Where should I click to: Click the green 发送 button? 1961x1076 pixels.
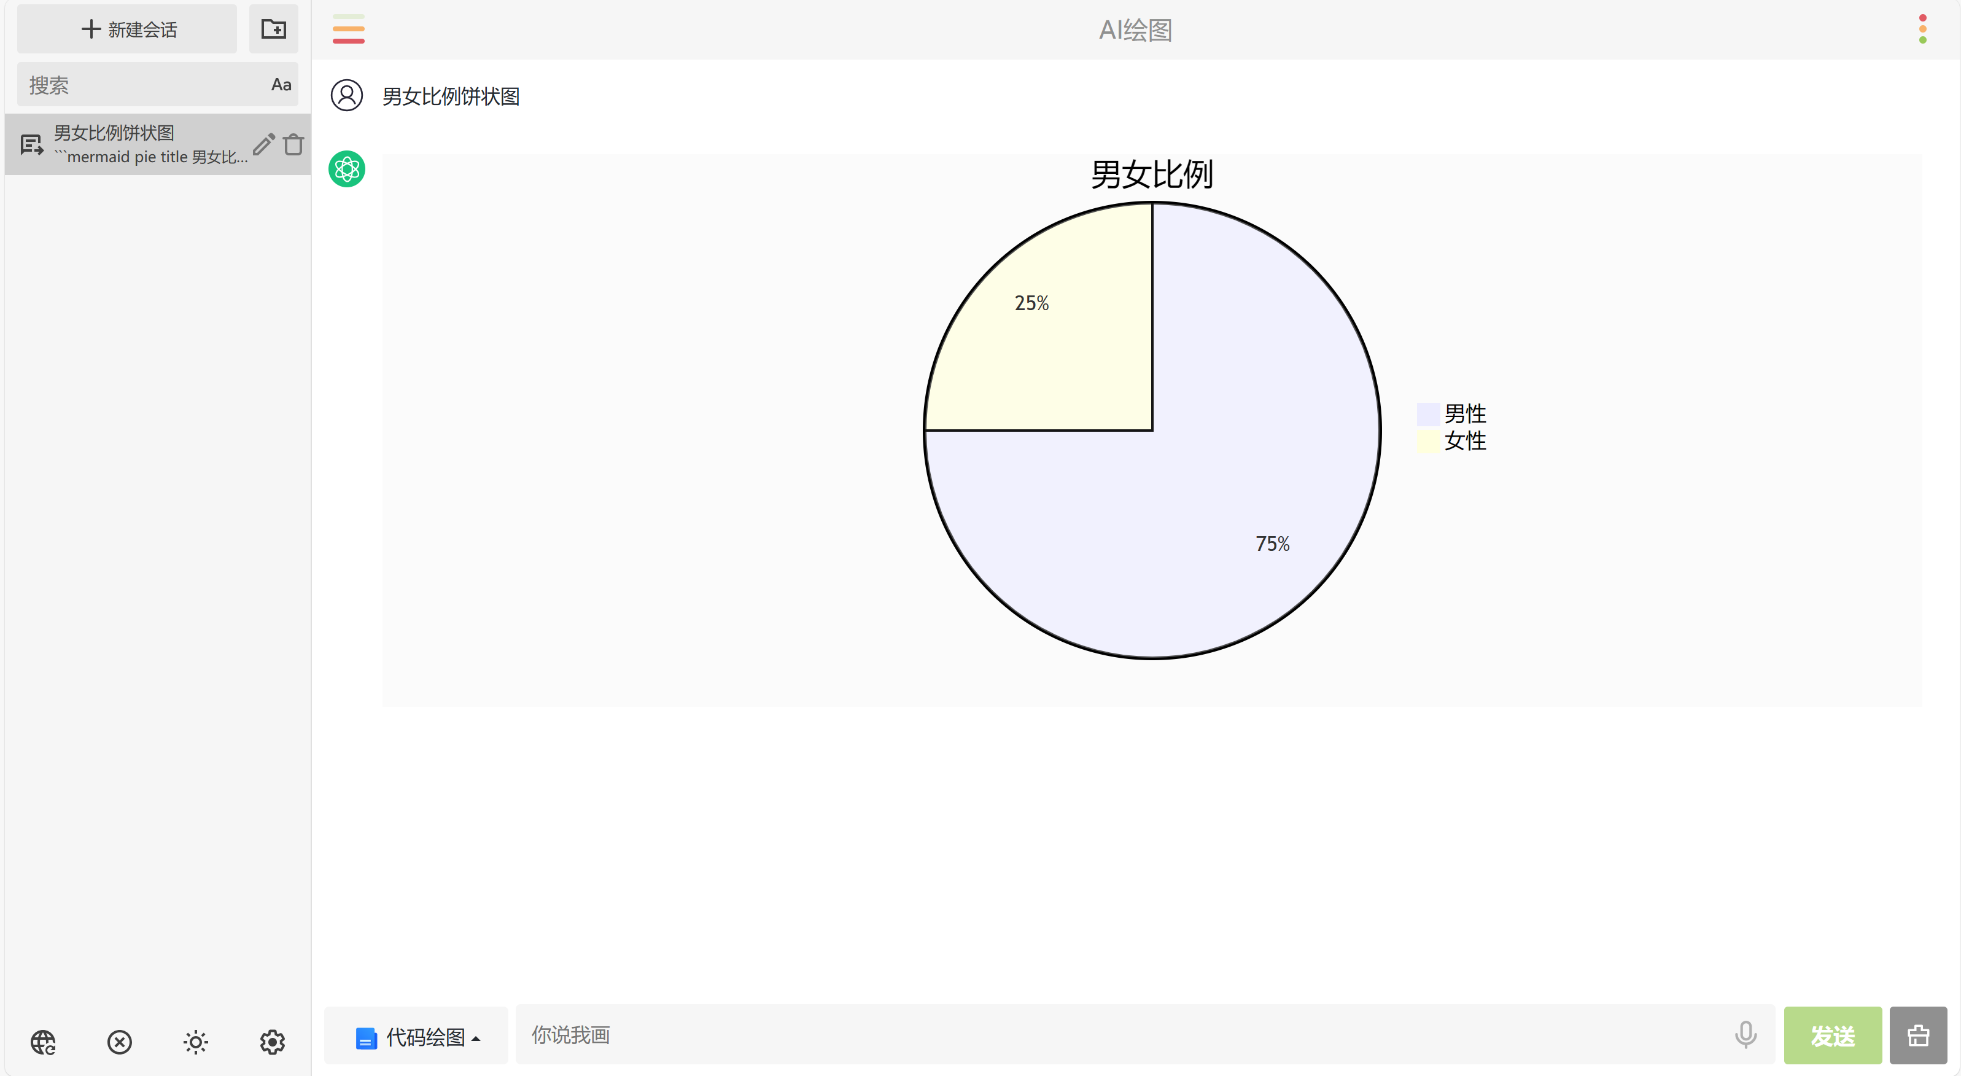point(1832,1035)
